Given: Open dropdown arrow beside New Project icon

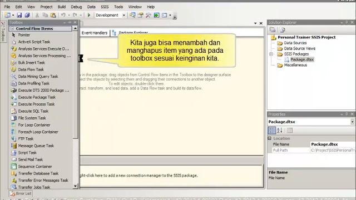Looking at the screenshot, I should (13, 16).
